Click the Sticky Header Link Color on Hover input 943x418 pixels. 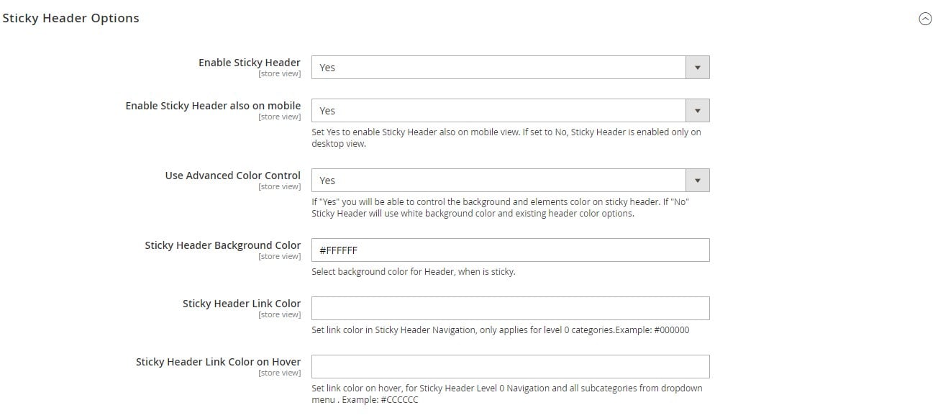pyautogui.click(x=511, y=367)
